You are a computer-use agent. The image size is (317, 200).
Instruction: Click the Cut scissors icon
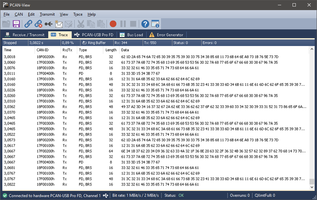(x=81, y=24)
